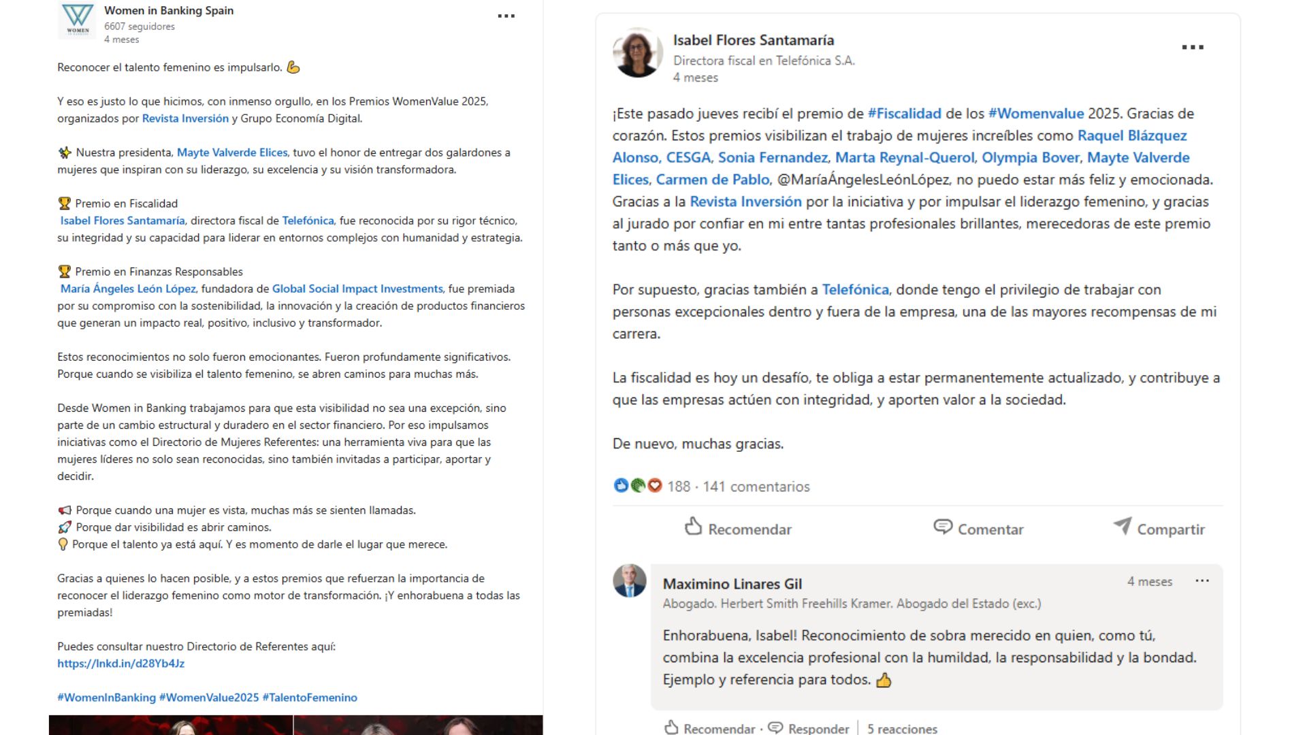Open Women in Banking Spain logo

(77, 20)
